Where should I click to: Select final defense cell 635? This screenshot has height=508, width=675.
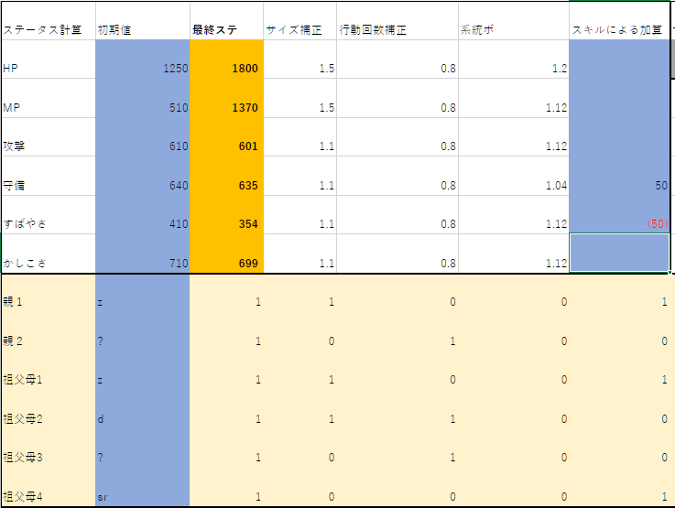(x=226, y=176)
